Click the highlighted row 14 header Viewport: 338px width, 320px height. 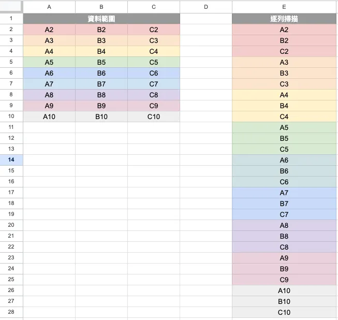click(11, 160)
